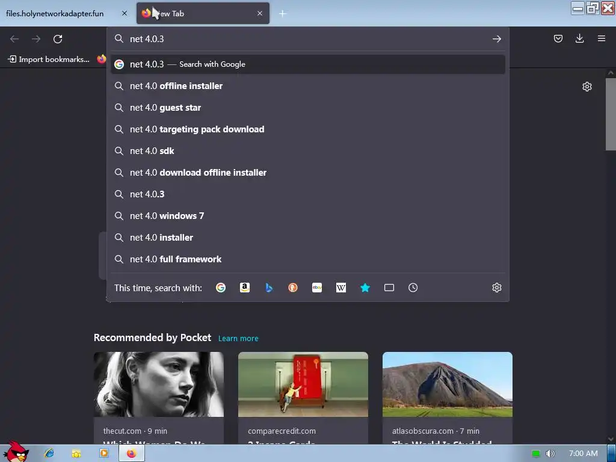Click the Show desktop taskbar edge button
Image resolution: width=616 pixels, height=462 pixels.
(612, 454)
